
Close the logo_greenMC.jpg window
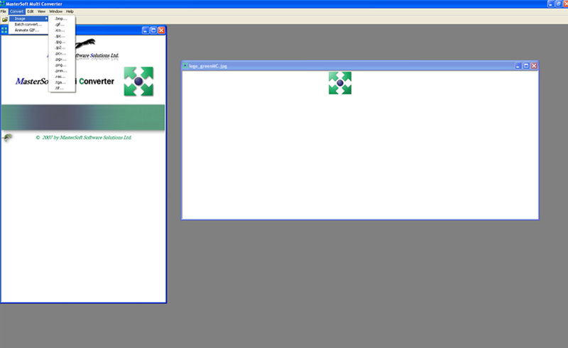point(534,66)
